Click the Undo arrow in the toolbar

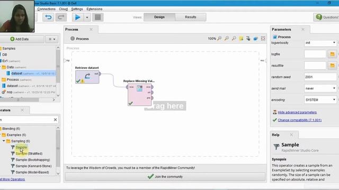pyautogui.click(x=48, y=17)
